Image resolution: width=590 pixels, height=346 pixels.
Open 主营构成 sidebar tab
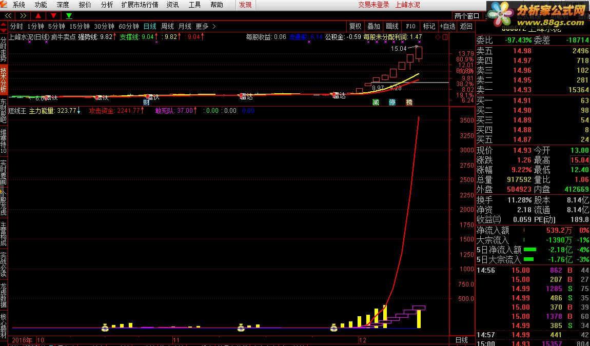pos(4,234)
